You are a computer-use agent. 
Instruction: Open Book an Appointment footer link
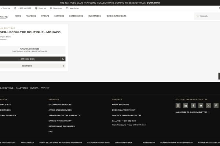(124, 110)
